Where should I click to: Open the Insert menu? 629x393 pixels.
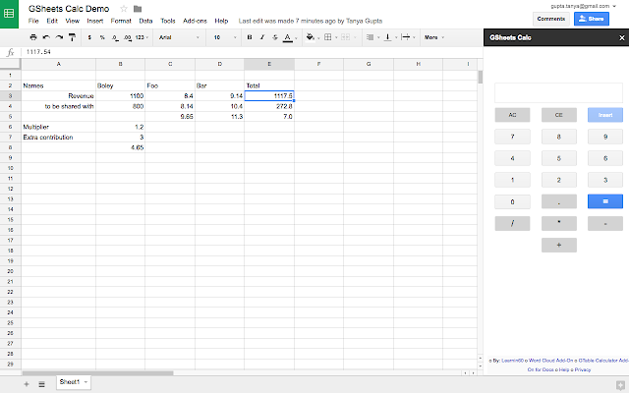point(95,21)
